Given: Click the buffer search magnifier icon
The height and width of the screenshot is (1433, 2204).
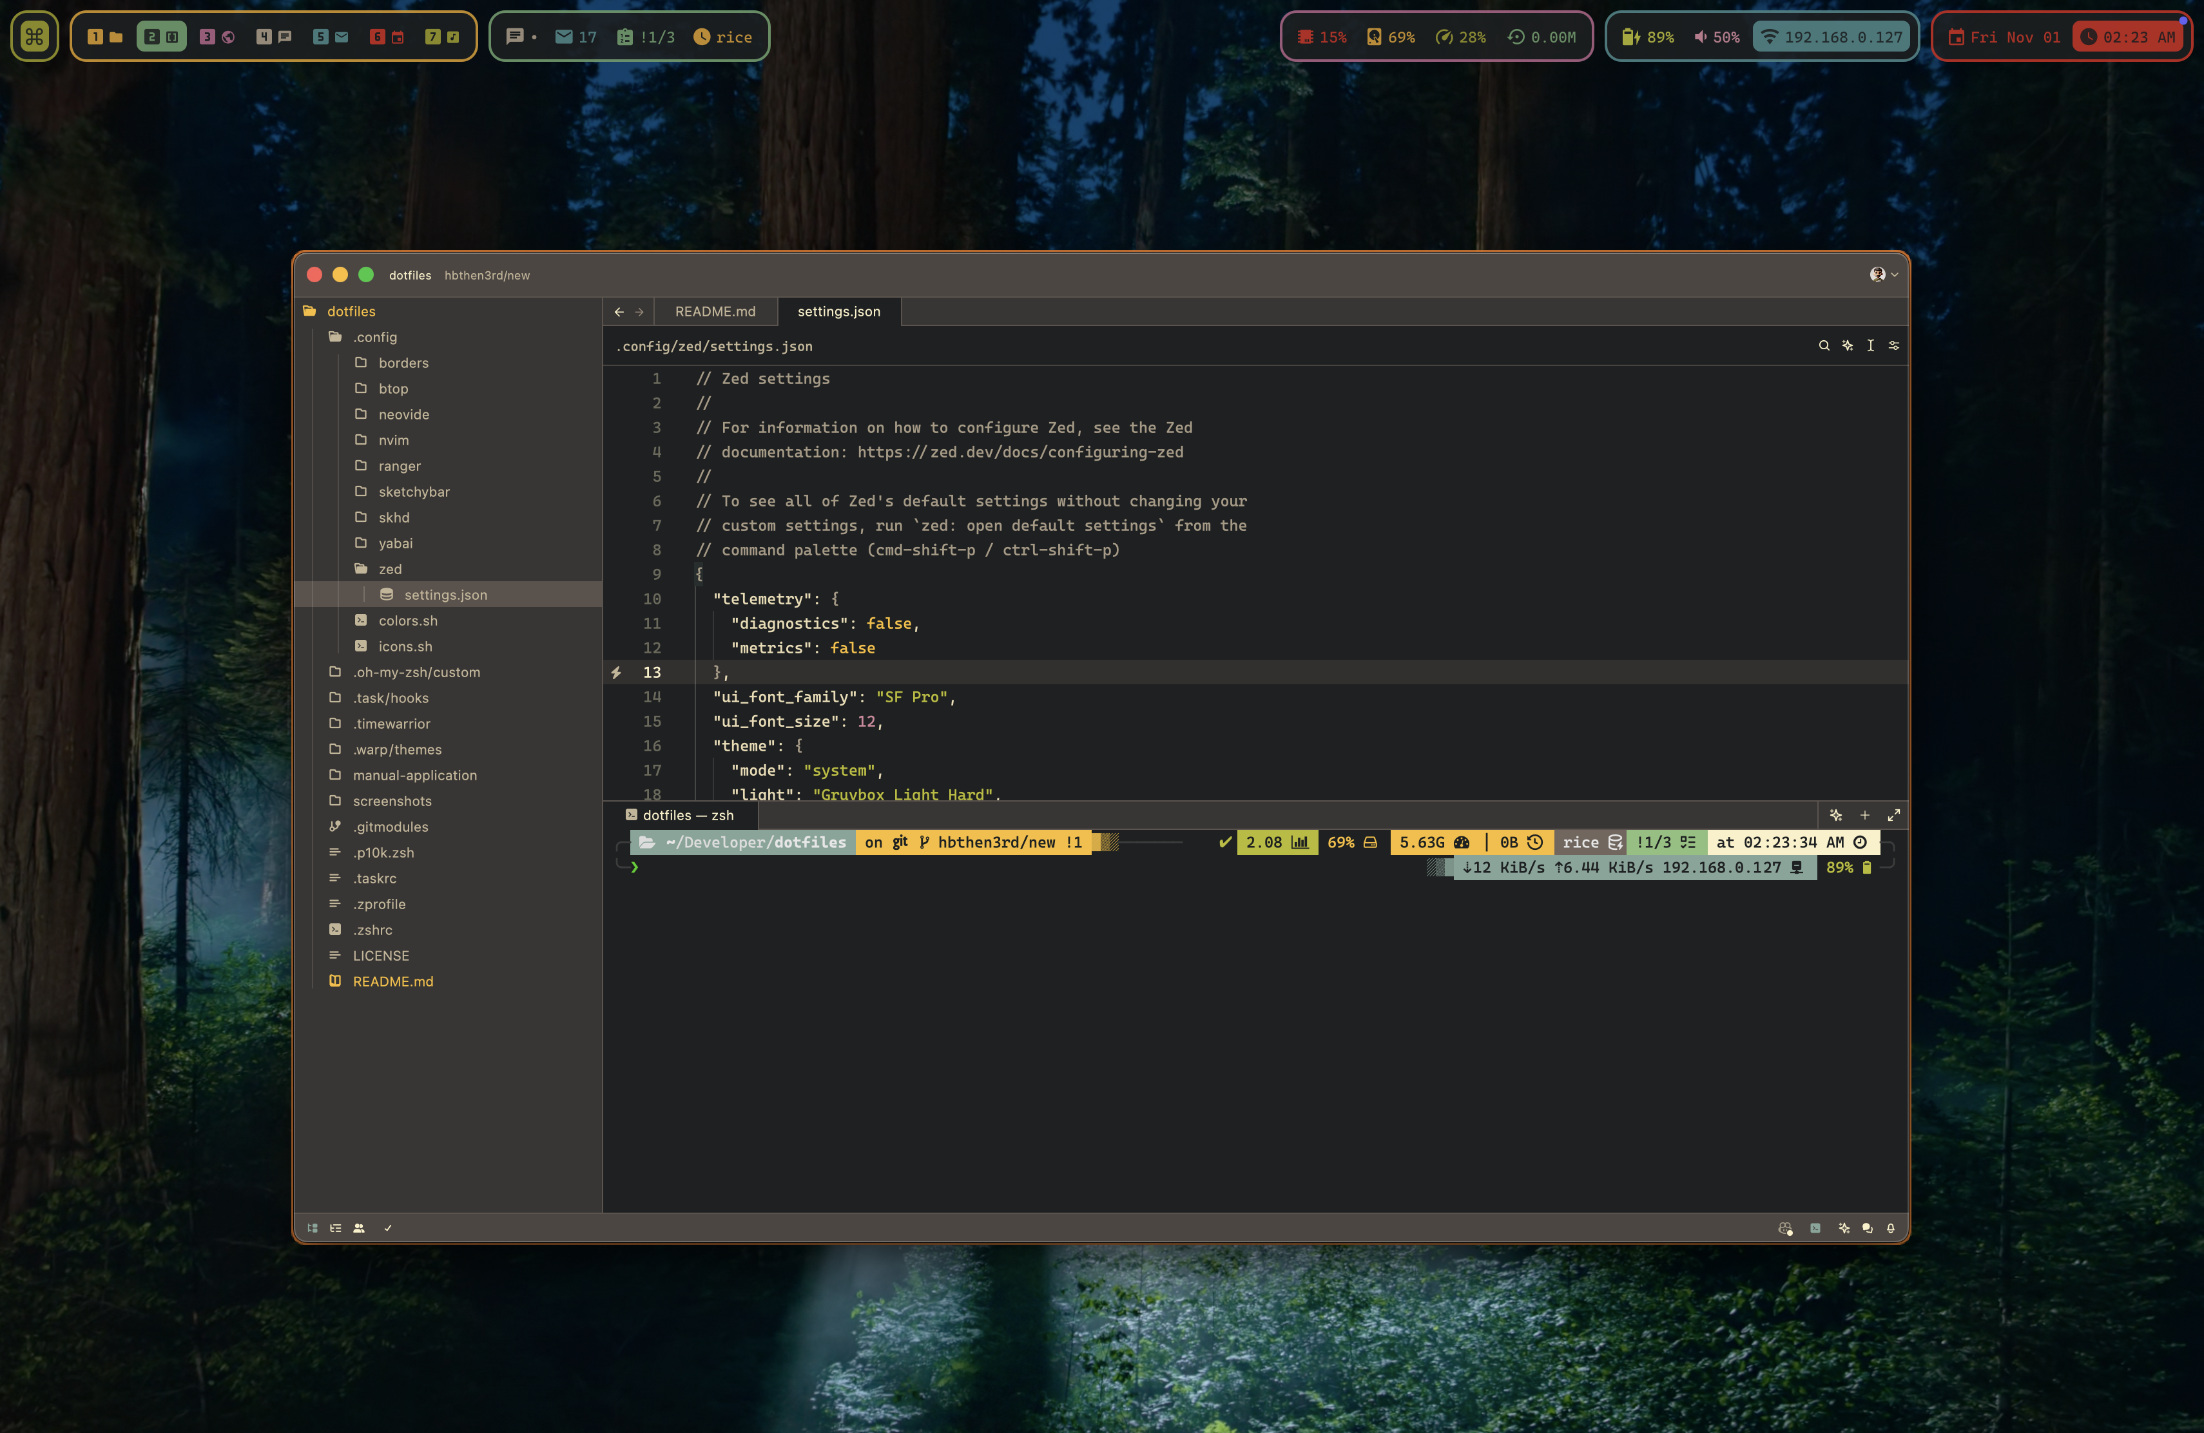Looking at the screenshot, I should tap(1824, 345).
